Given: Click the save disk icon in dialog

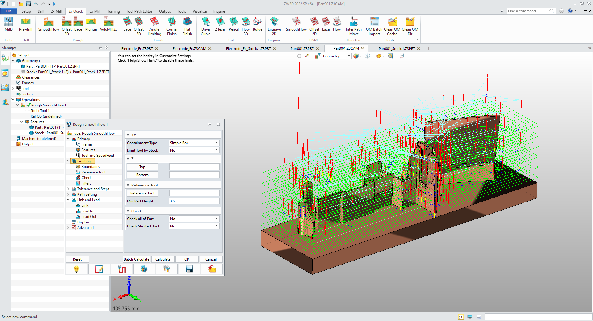Looking at the screenshot, I should point(189,269).
